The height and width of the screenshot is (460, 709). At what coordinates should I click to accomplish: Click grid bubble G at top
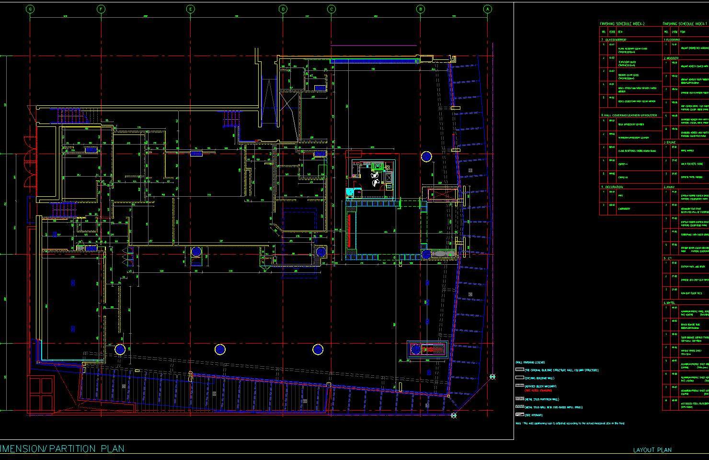tap(30, 9)
